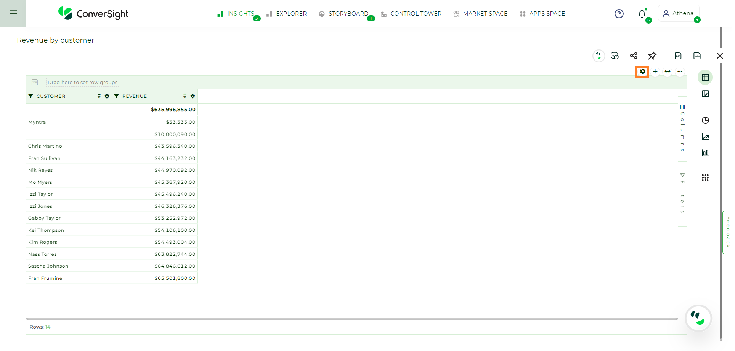Screen dimensions: 735x351
Task: Select the $10,000,090.00 cell
Action: [x=155, y=134]
